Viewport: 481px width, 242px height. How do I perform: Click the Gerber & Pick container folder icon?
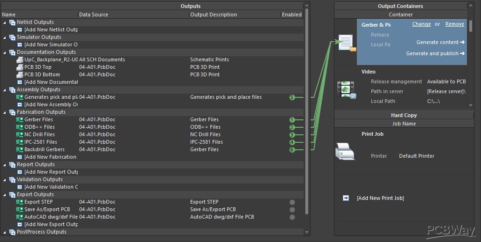click(x=347, y=43)
